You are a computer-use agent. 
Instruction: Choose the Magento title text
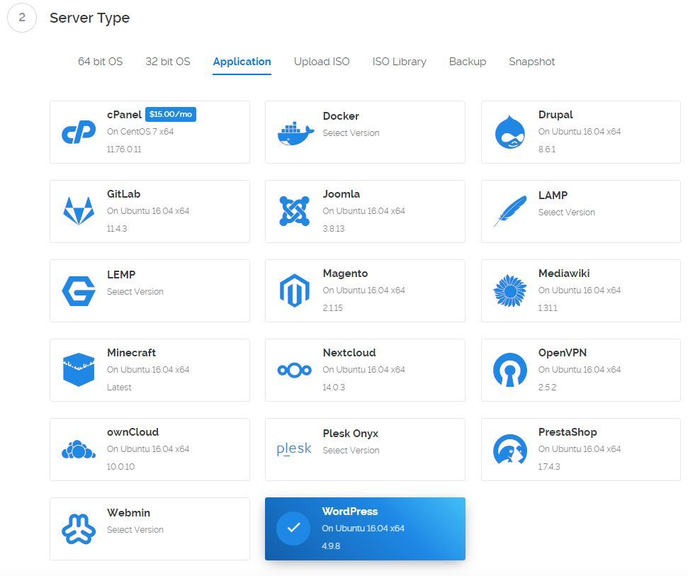[x=345, y=273]
